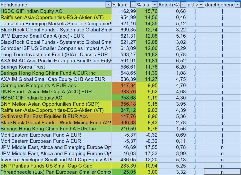Click durchgehend 'n' in the Invesco row

222,160
